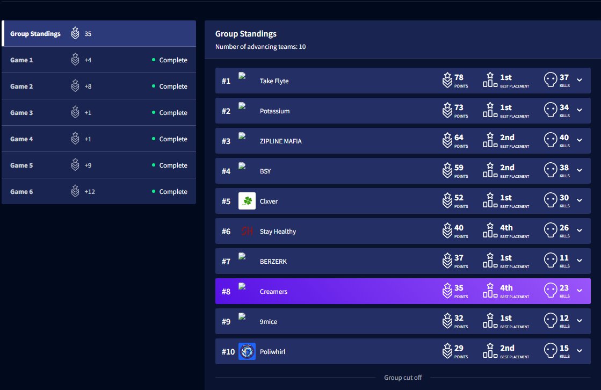Click BERZERK's points medal icon
Image resolution: width=601 pixels, height=390 pixels.
[x=447, y=261]
